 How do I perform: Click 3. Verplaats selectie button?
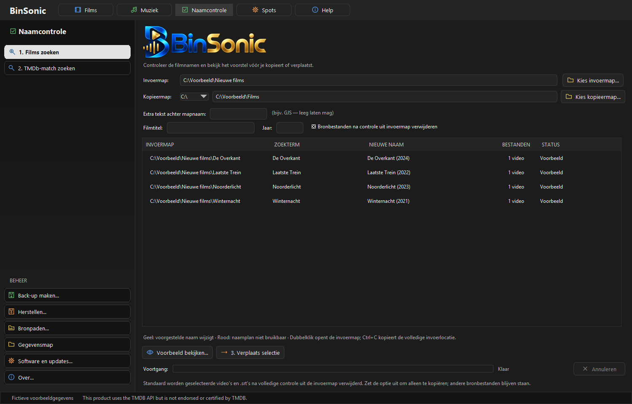(250, 353)
